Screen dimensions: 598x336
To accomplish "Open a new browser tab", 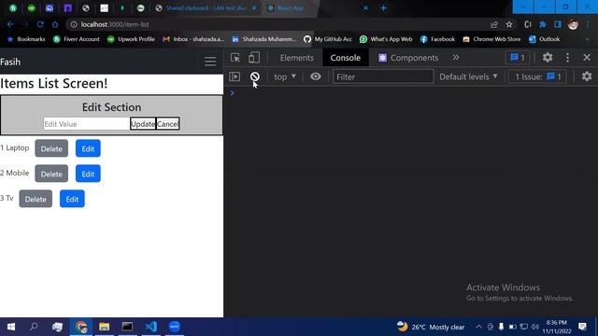I will point(383,7).
